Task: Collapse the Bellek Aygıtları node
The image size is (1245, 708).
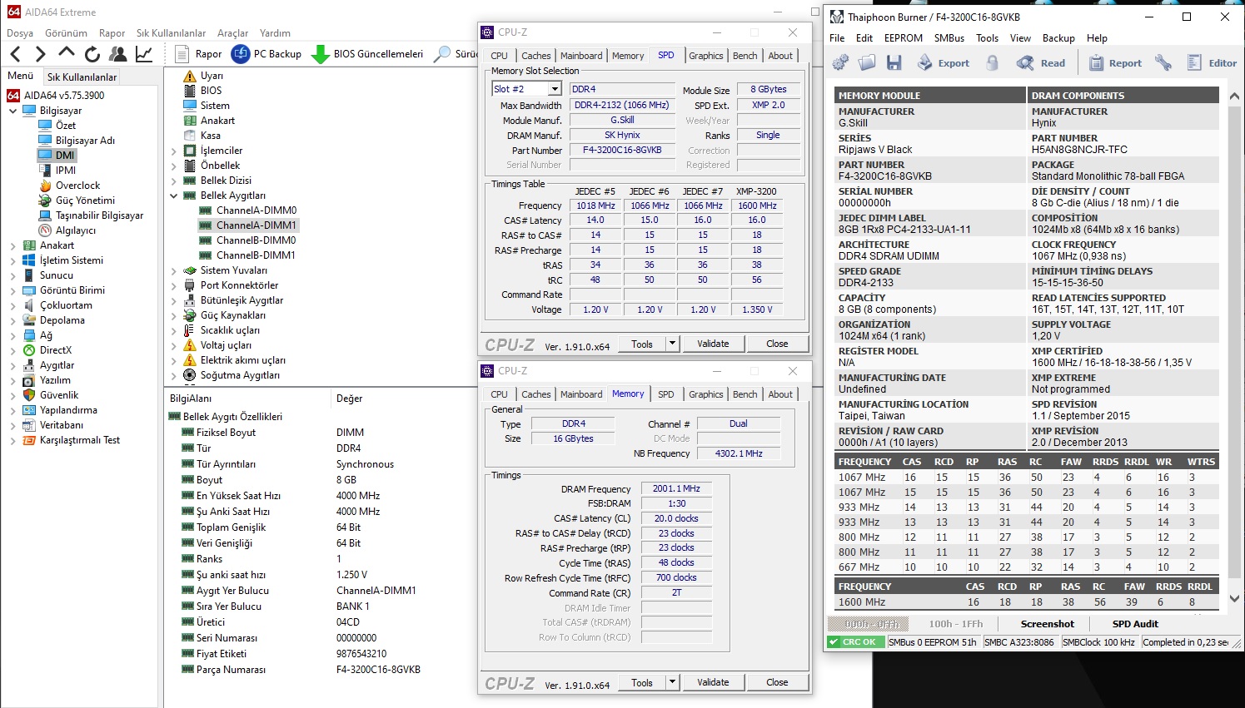Action: pyautogui.click(x=173, y=196)
